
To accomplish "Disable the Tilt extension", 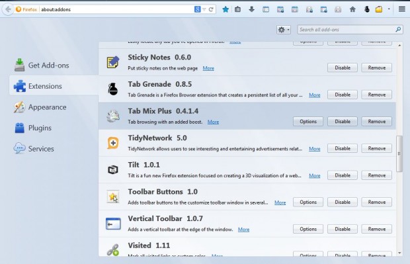I will point(343,175).
